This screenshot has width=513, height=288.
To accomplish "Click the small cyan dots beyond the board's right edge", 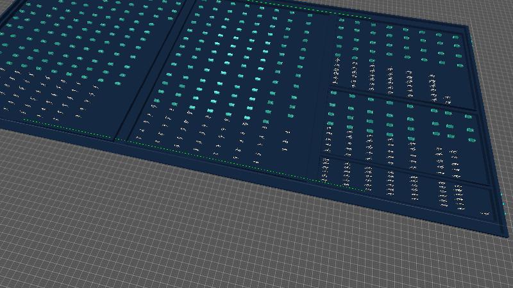I will pyautogui.click(x=504, y=204).
